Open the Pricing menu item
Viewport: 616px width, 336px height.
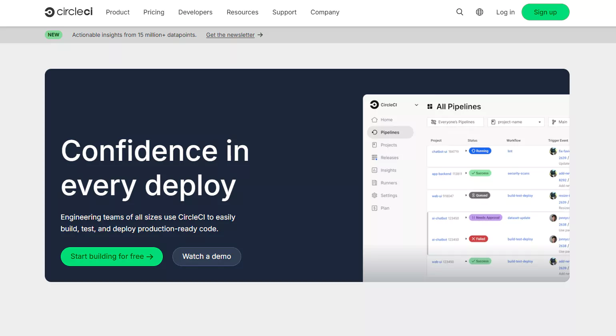(x=154, y=12)
